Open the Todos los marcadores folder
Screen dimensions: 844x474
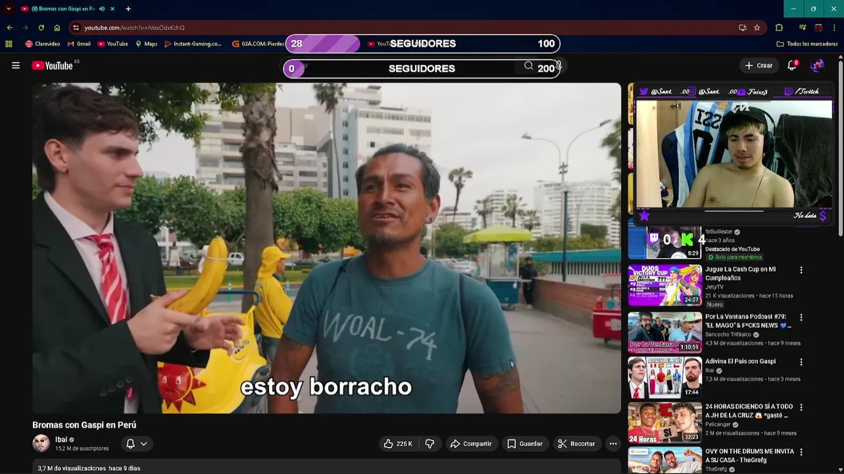[807, 44]
